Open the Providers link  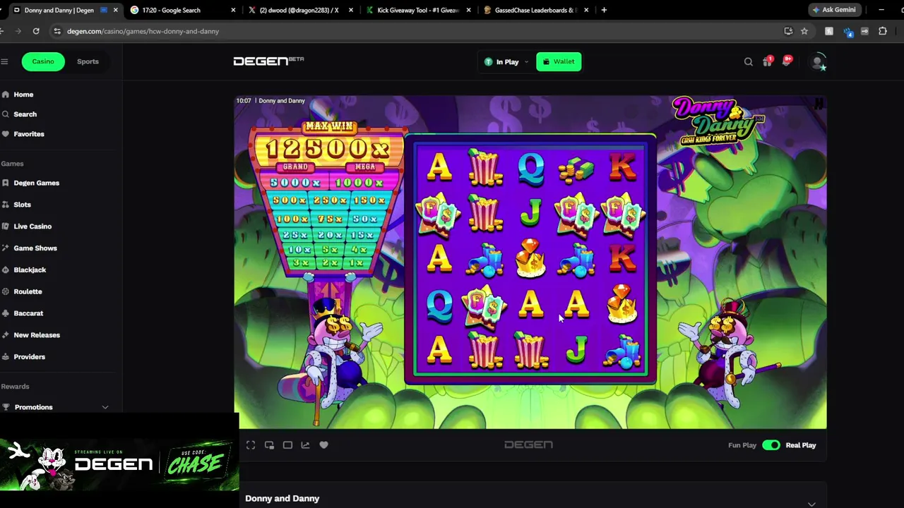(29, 357)
